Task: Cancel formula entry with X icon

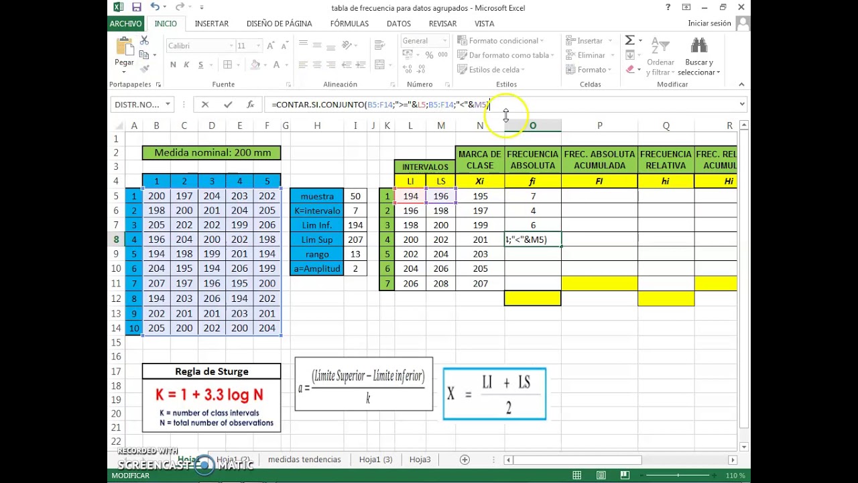Action: click(205, 104)
